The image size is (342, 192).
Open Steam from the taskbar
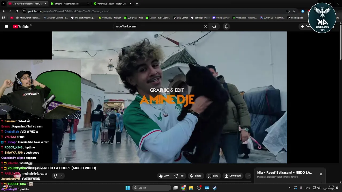pos(214,188)
